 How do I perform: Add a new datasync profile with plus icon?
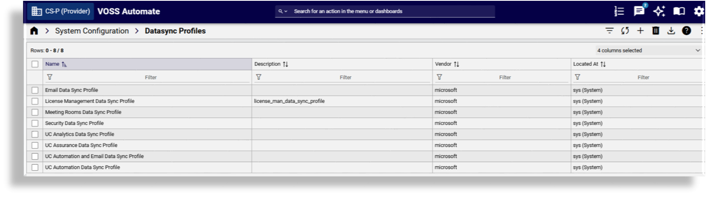640,31
